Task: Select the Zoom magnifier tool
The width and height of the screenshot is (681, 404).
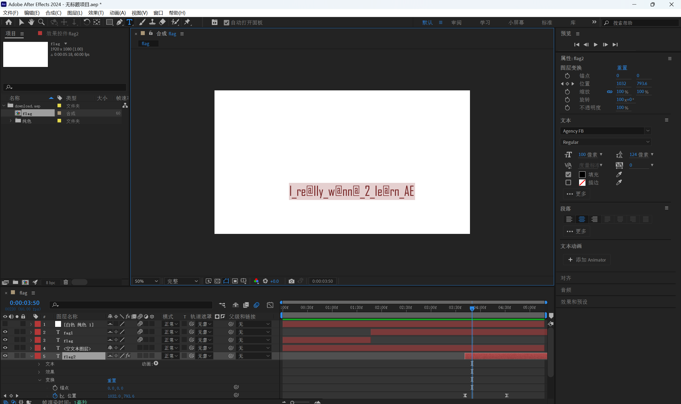Action: (42, 22)
